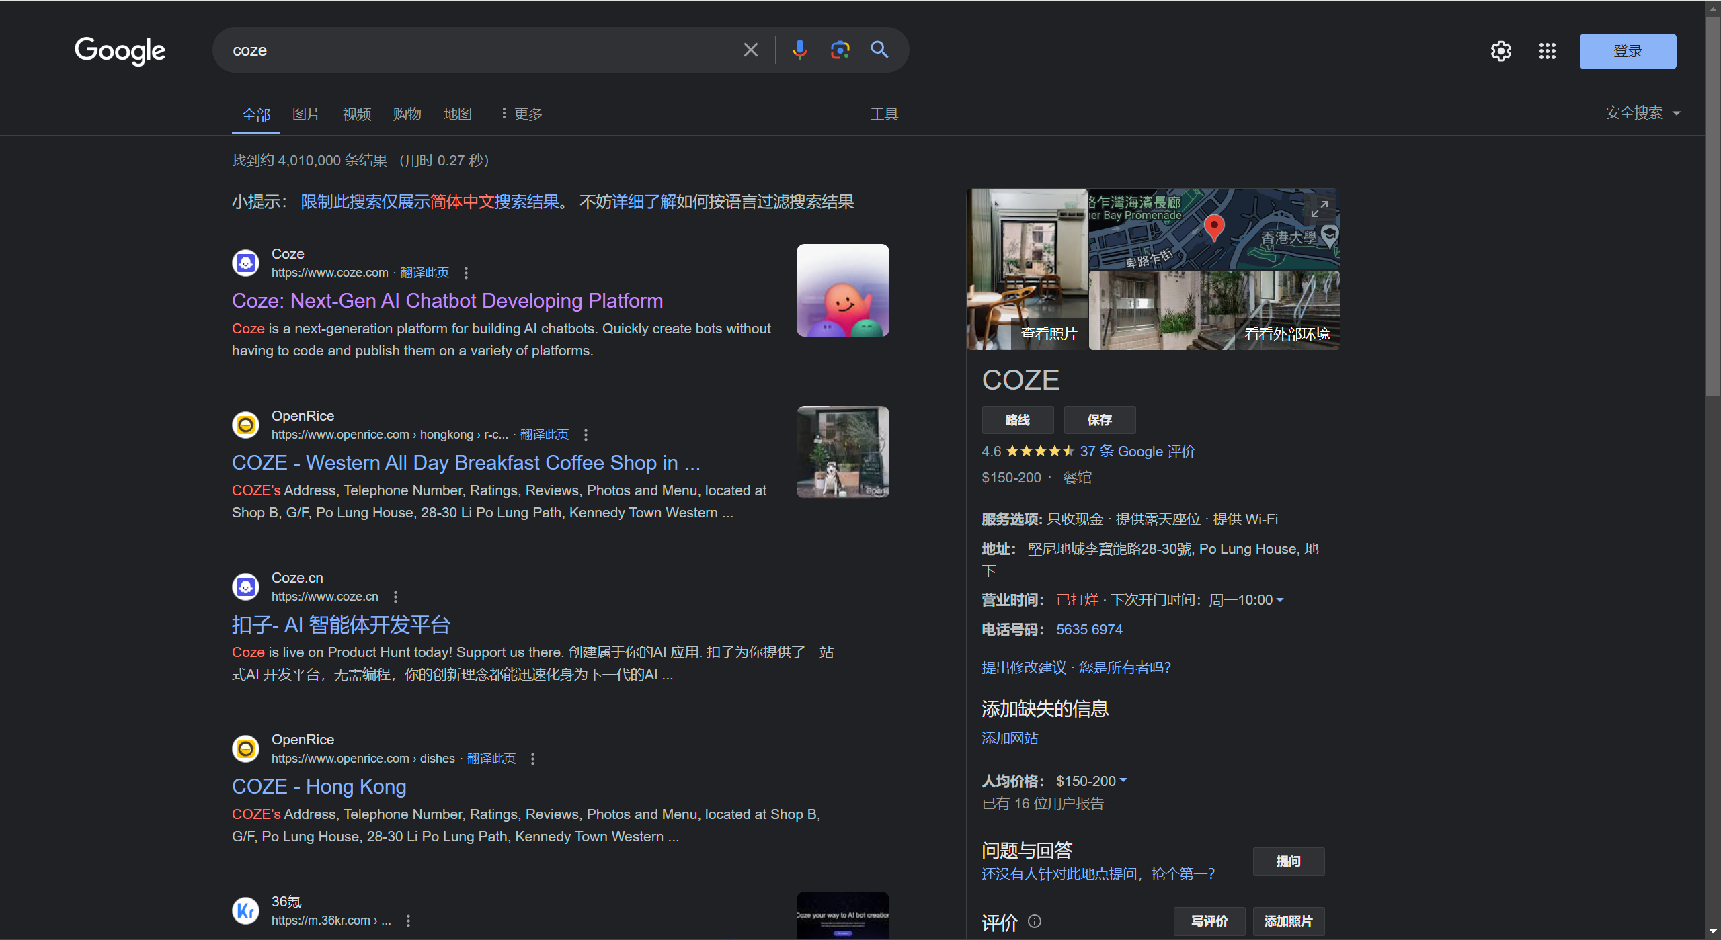Clear the search box with the X icon
Viewport: 1721px width, 940px height.
[x=750, y=50]
